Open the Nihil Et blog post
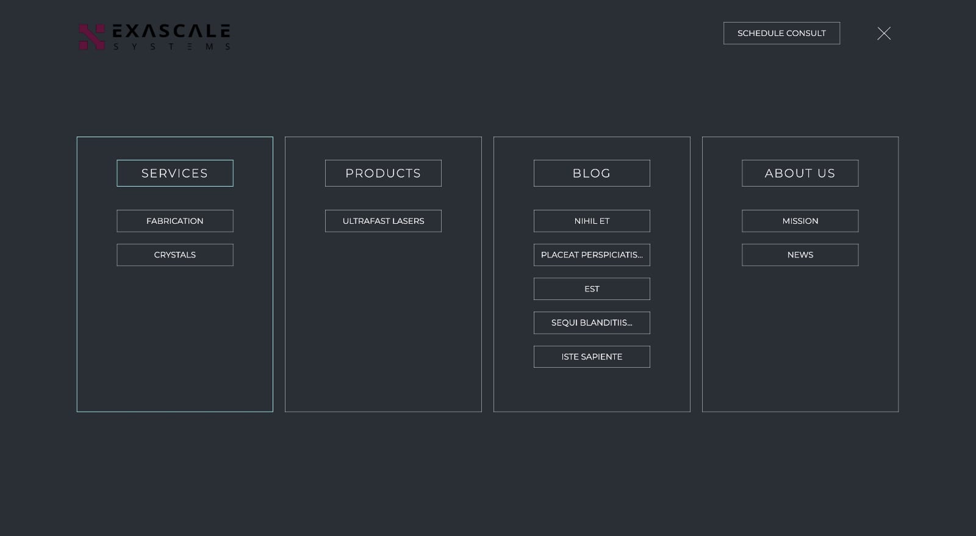The width and height of the screenshot is (976, 536). click(x=592, y=221)
